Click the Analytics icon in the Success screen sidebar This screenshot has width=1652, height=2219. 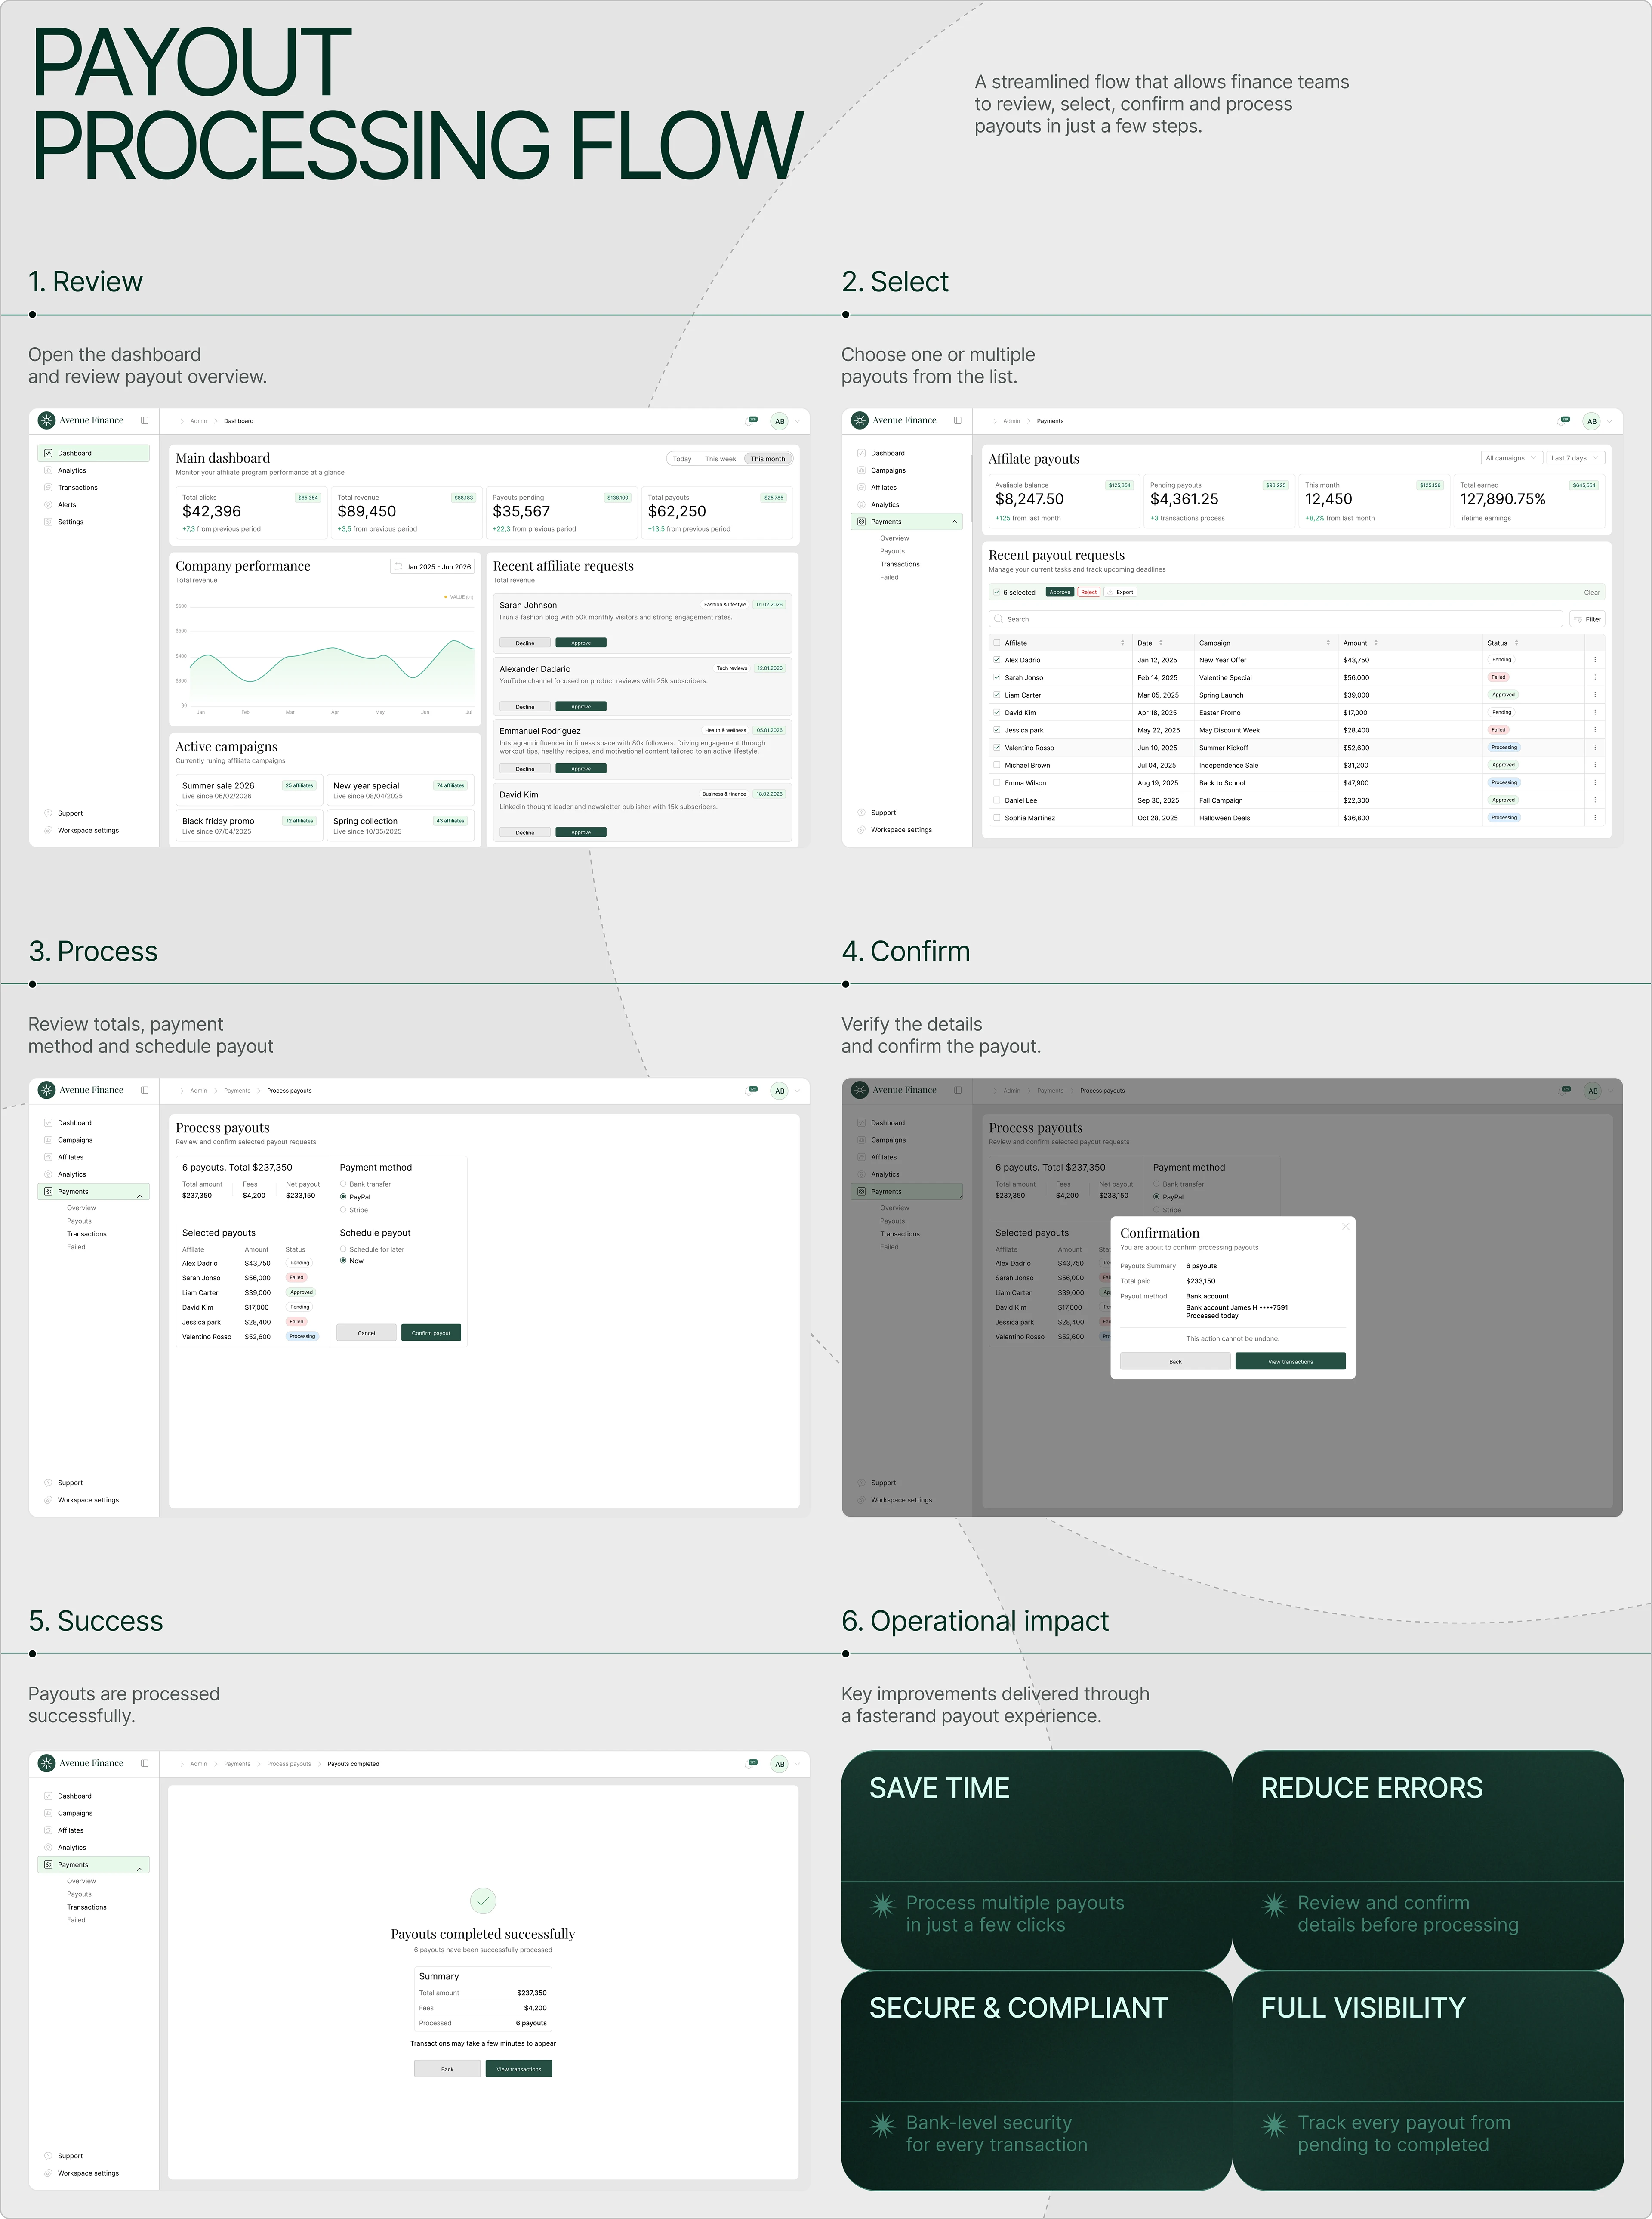coord(48,1848)
